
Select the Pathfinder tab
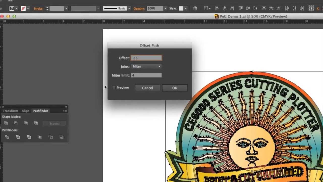(x=41, y=111)
